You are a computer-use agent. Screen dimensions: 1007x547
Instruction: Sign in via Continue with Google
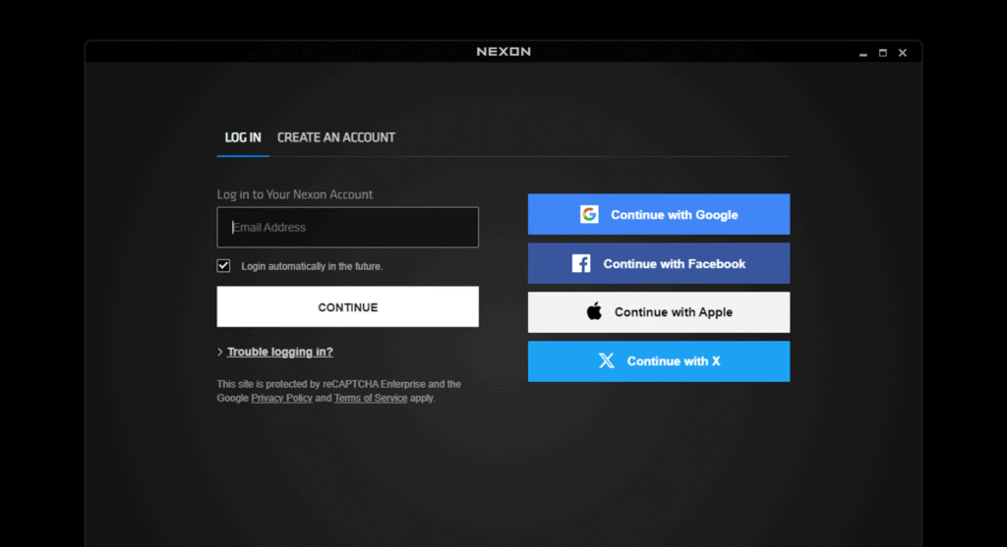point(659,214)
